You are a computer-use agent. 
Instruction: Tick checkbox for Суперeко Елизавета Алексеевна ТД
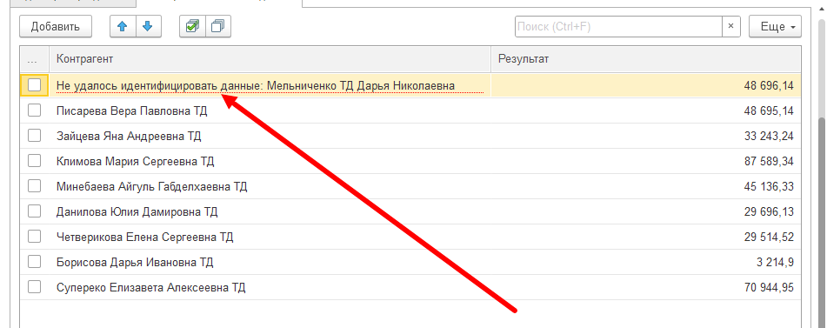pyautogui.click(x=34, y=287)
